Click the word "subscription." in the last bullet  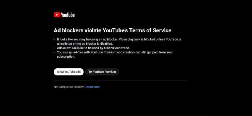click(x=66, y=57)
